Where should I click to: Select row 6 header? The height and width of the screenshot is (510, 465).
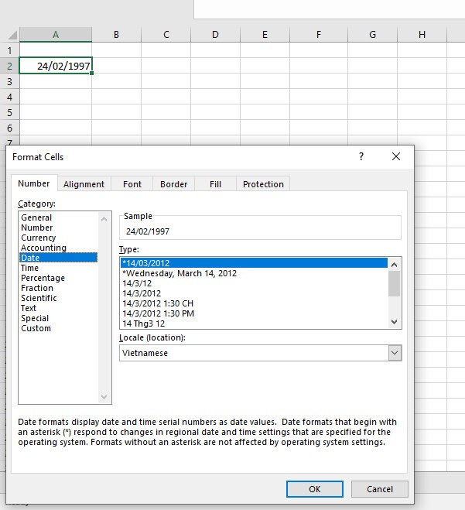10,128
